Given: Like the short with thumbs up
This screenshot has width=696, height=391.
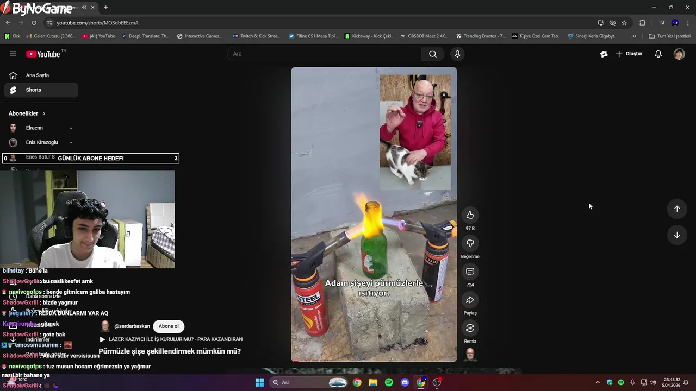Looking at the screenshot, I should coord(470,215).
